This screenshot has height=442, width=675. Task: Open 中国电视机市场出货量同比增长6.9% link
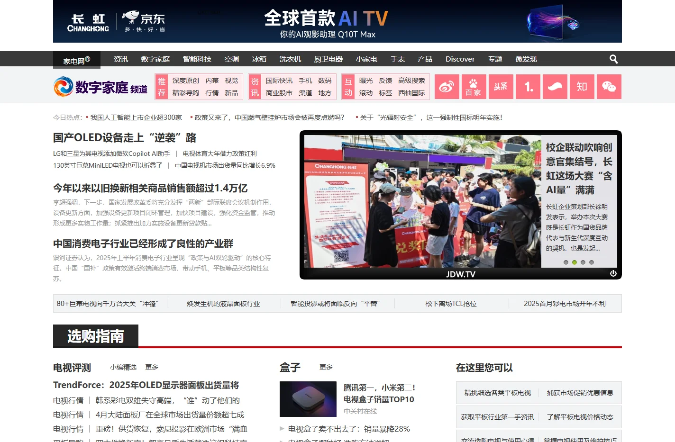pyautogui.click(x=225, y=165)
